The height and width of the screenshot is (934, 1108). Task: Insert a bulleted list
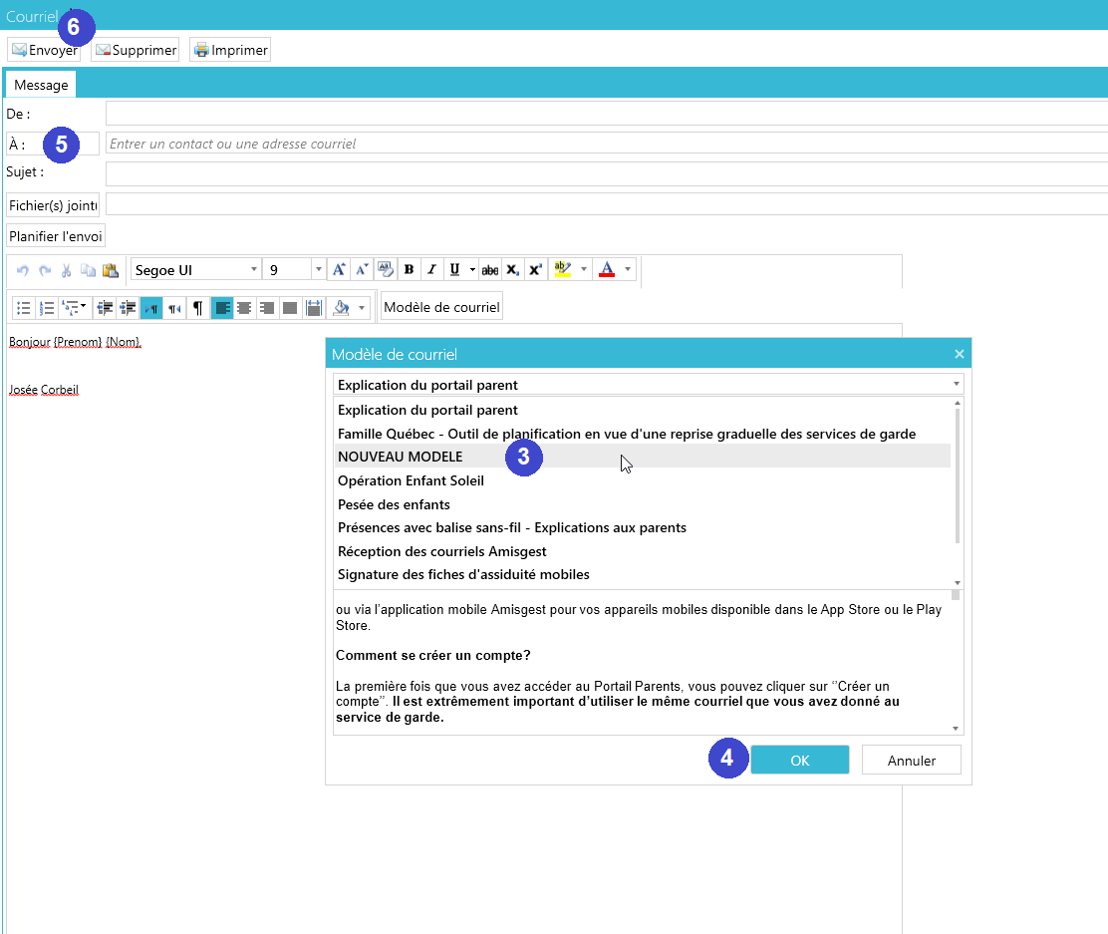tap(24, 308)
